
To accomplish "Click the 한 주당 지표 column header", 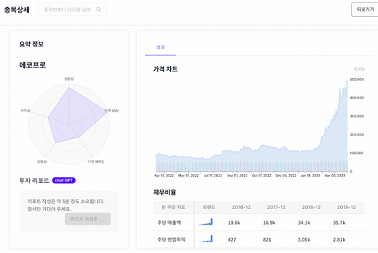I will (x=173, y=207).
